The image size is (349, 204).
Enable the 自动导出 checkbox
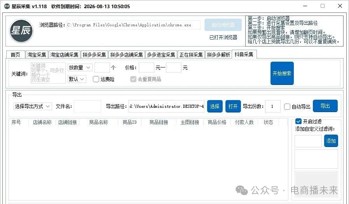click(287, 107)
